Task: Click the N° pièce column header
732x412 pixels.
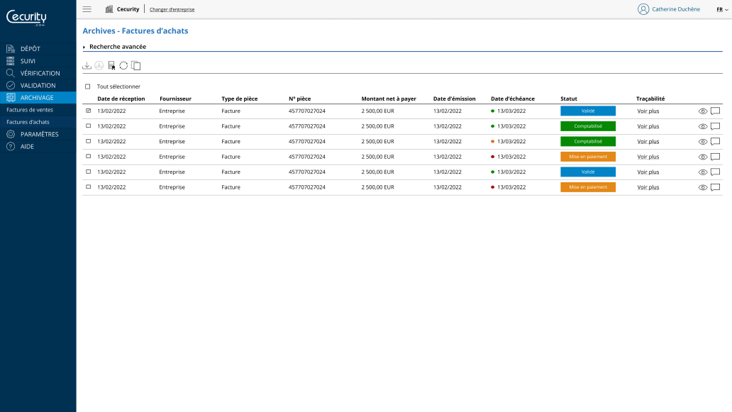Action: click(x=300, y=99)
